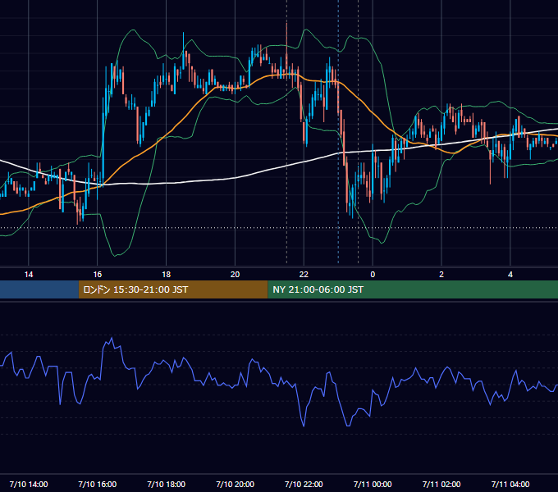The width and height of the screenshot is (558, 492).
Task: Click the 7/11 02:00 timestamp label
Action: tap(441, 484)
